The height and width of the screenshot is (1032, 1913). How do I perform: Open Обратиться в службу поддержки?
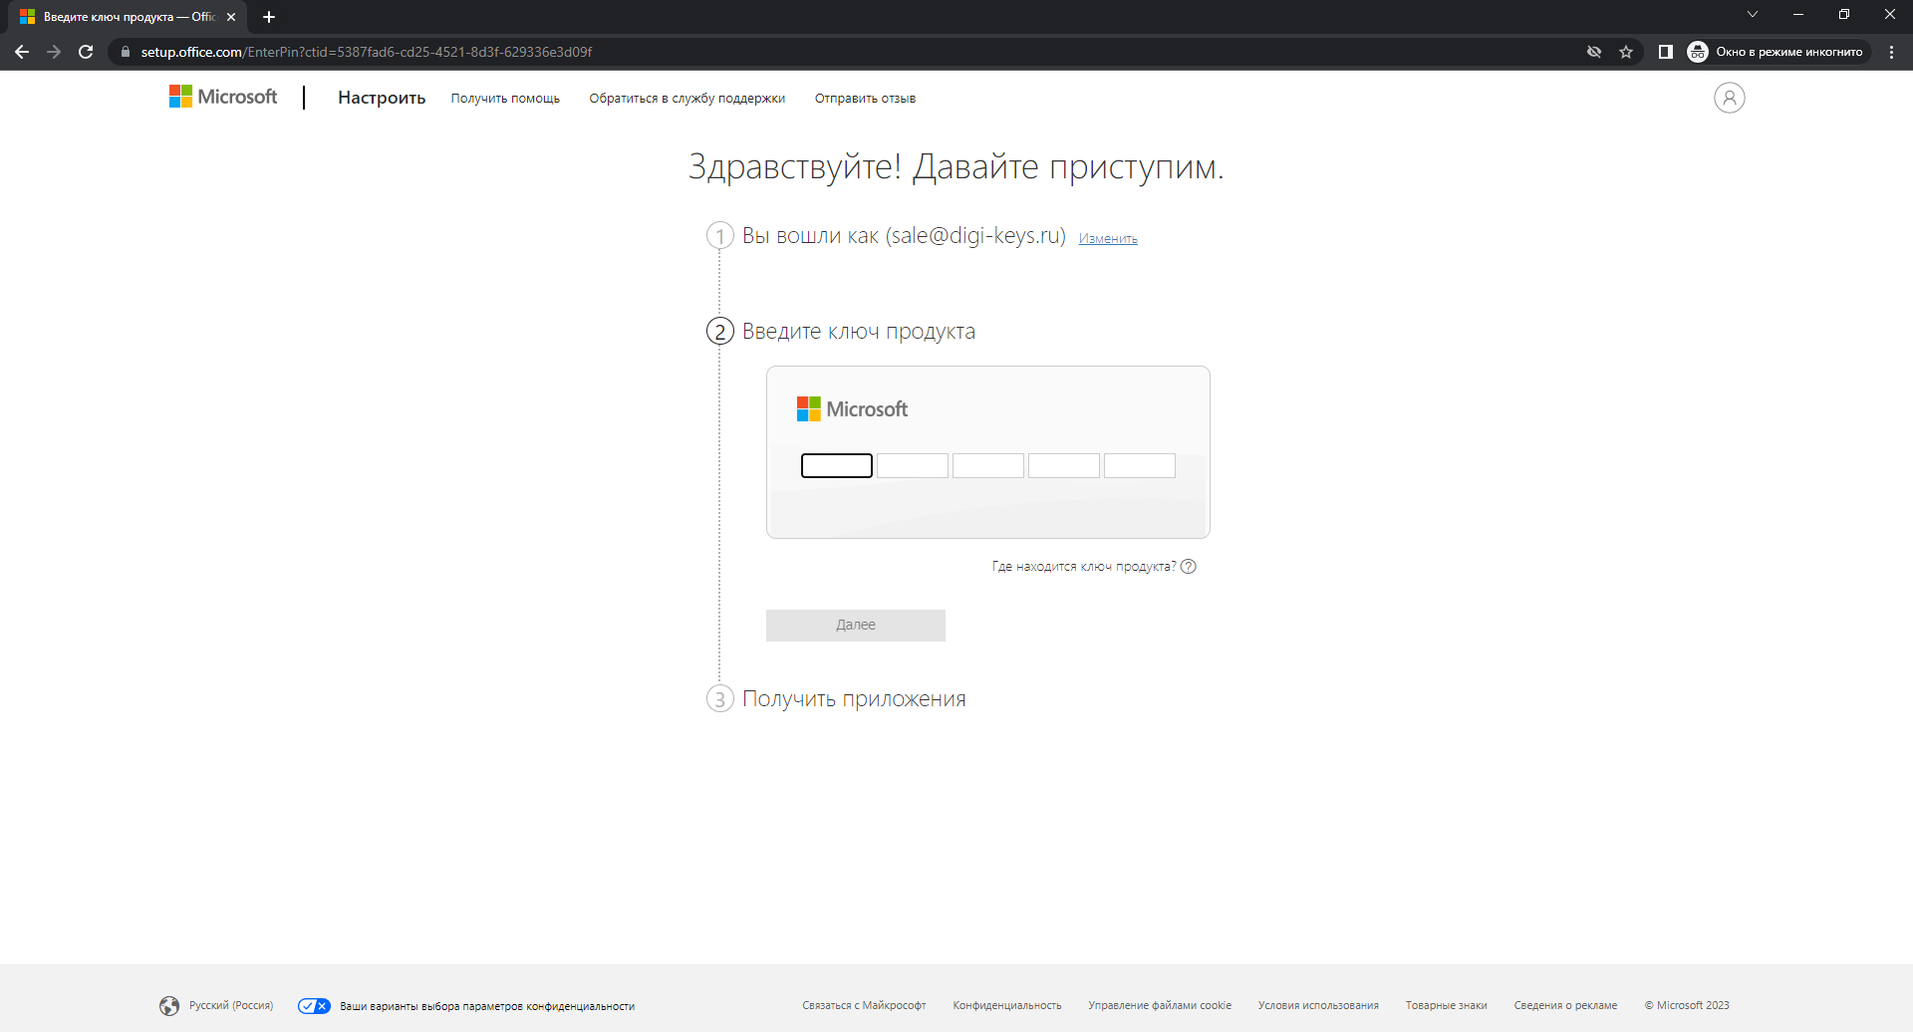pos(686,99)
